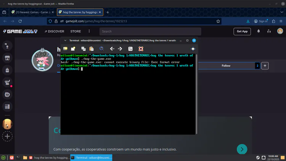Open the hog the tenrec game thumbnail
The height and width of the screenshot is (161, 286).
[x=42, y=60]
